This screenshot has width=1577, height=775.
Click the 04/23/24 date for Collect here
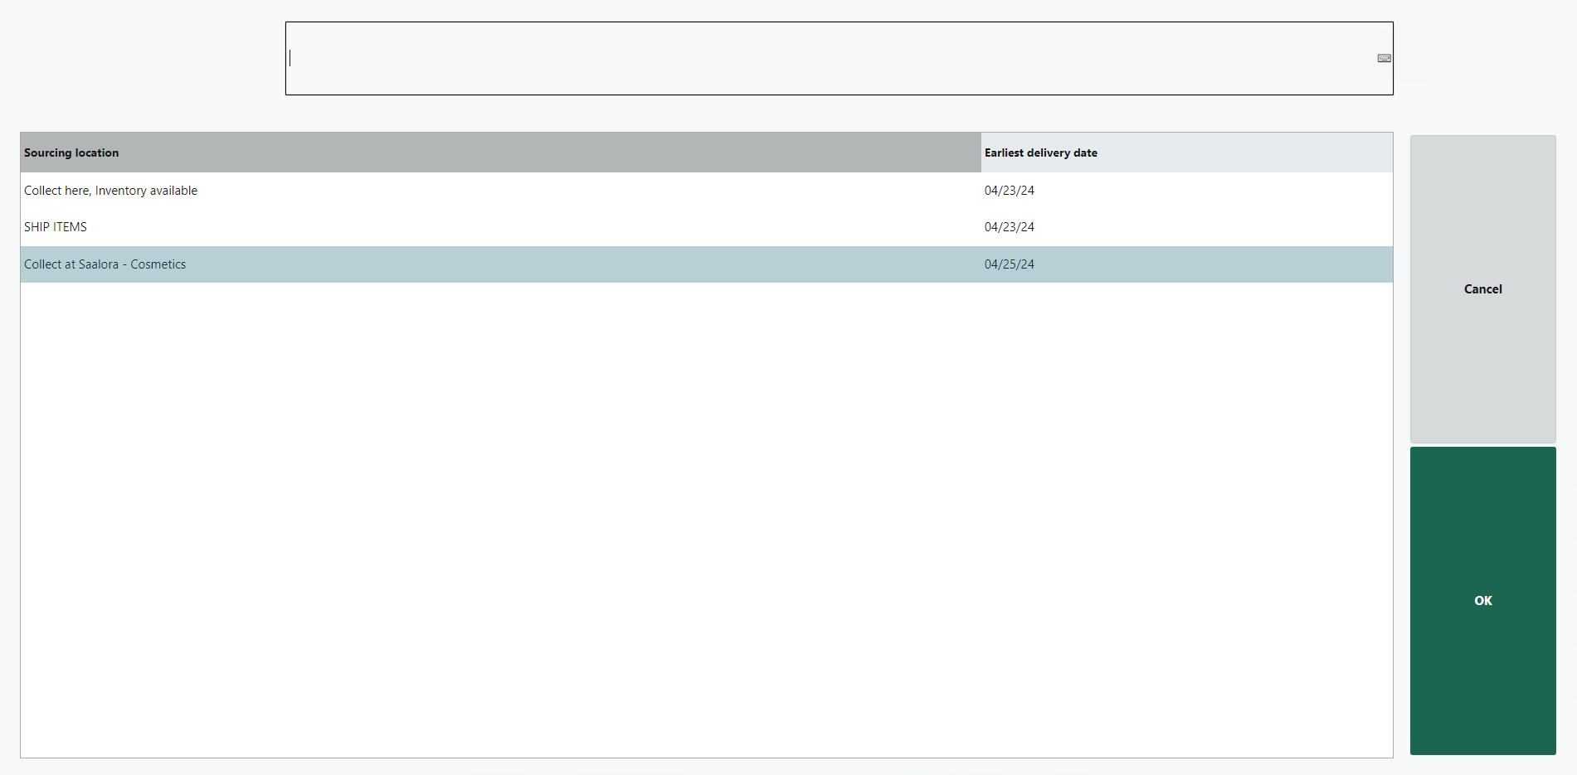pos(1009,191)
